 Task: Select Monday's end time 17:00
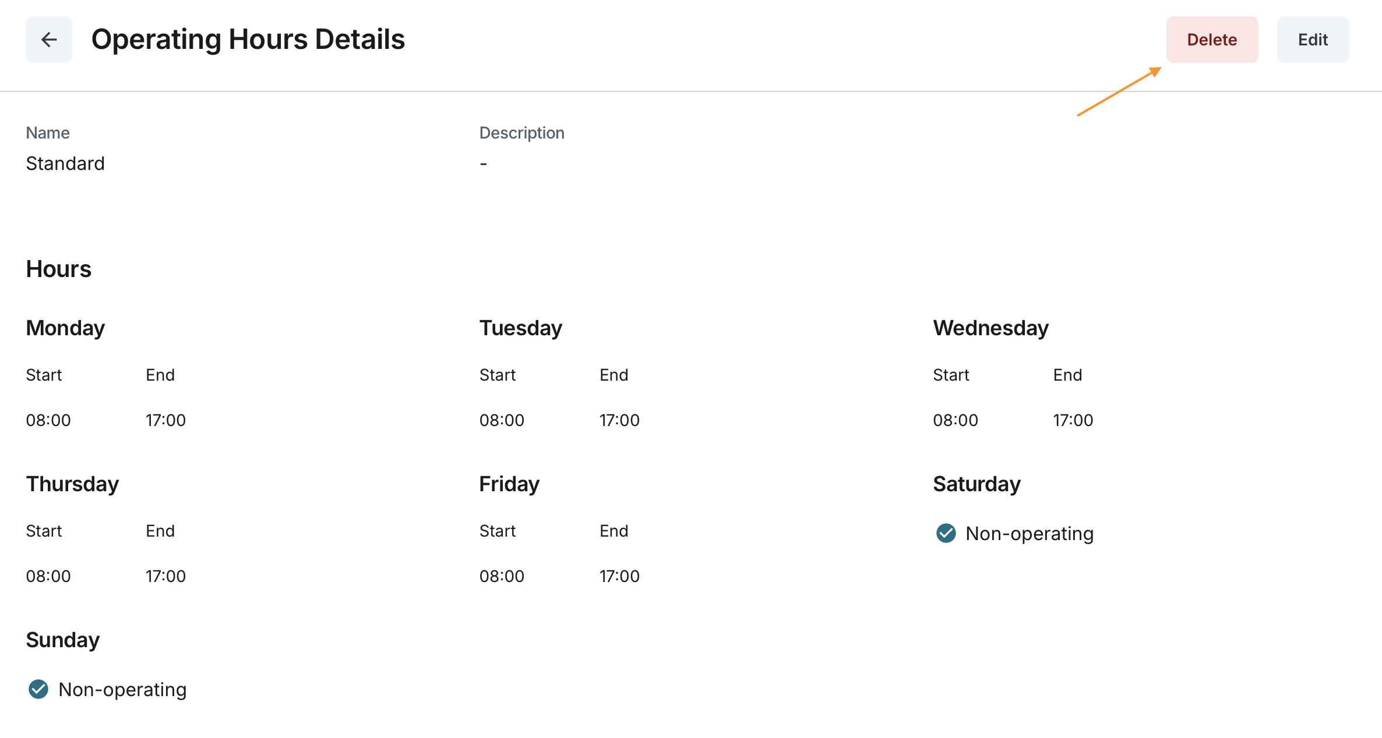pos(165,420)
